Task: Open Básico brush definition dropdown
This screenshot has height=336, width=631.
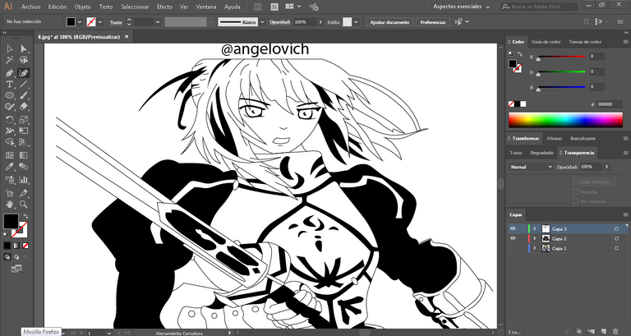Action: coord(262,22)
